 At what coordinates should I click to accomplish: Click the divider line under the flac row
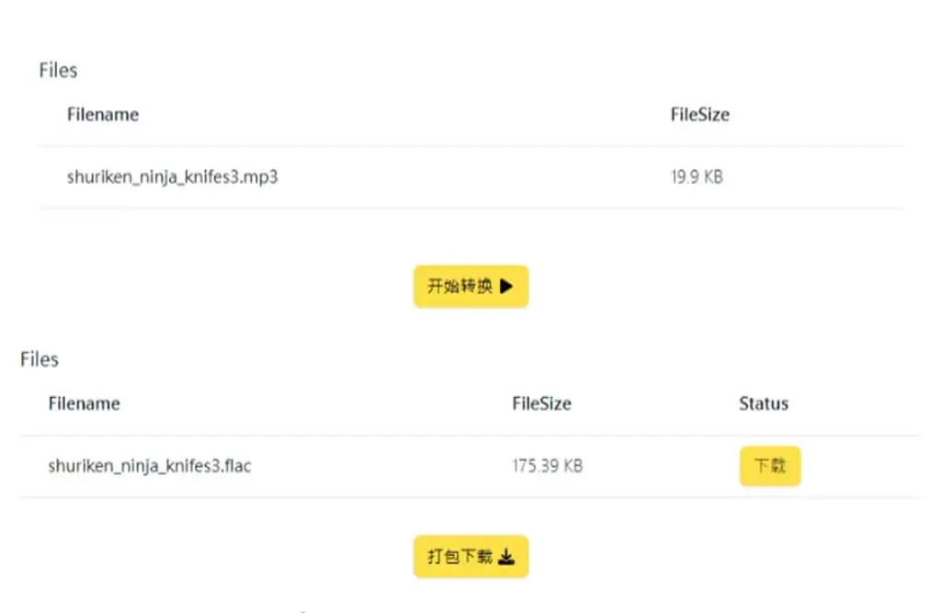[x=470, y=497]
